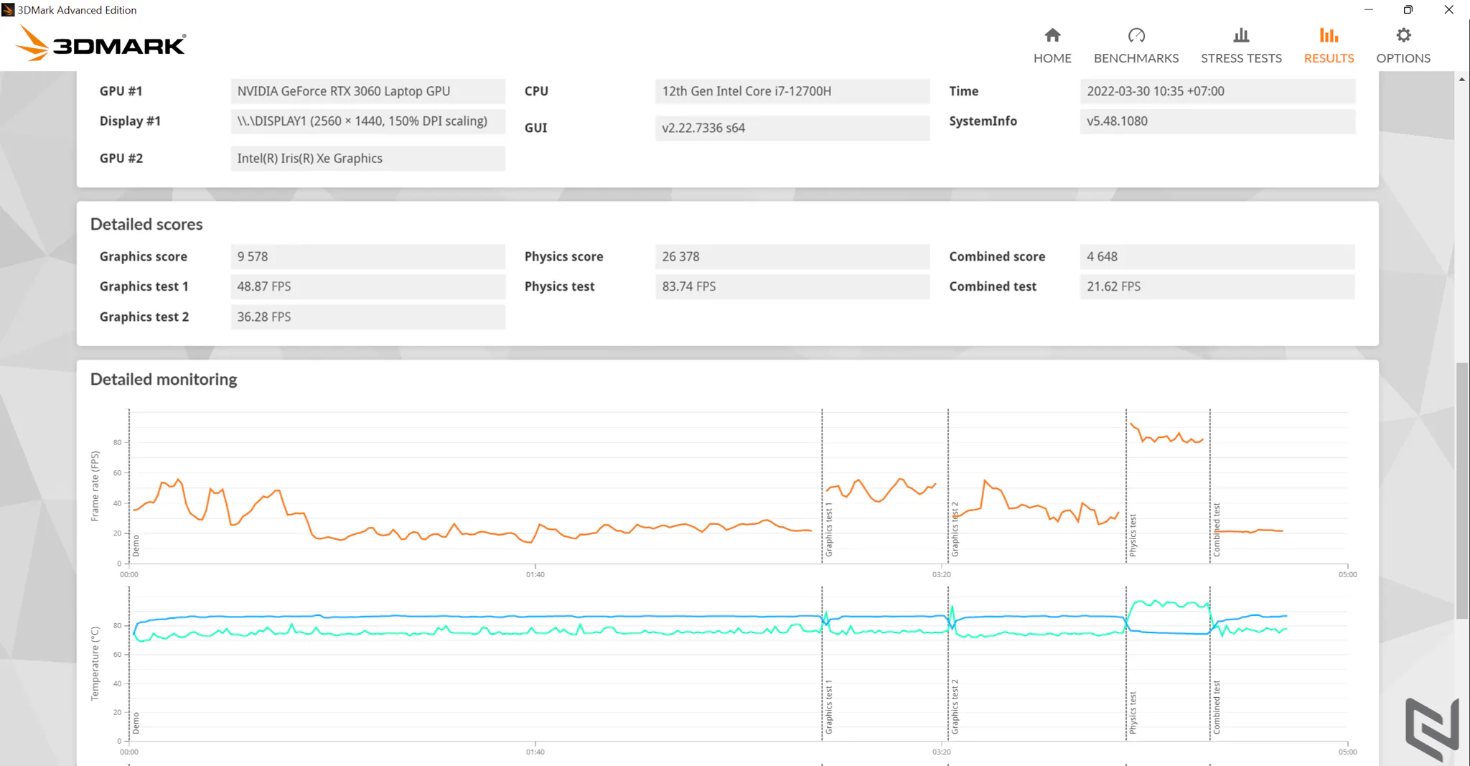Click the HOME tab label
1470x766 pixels.
click(x=1052, y=58)
